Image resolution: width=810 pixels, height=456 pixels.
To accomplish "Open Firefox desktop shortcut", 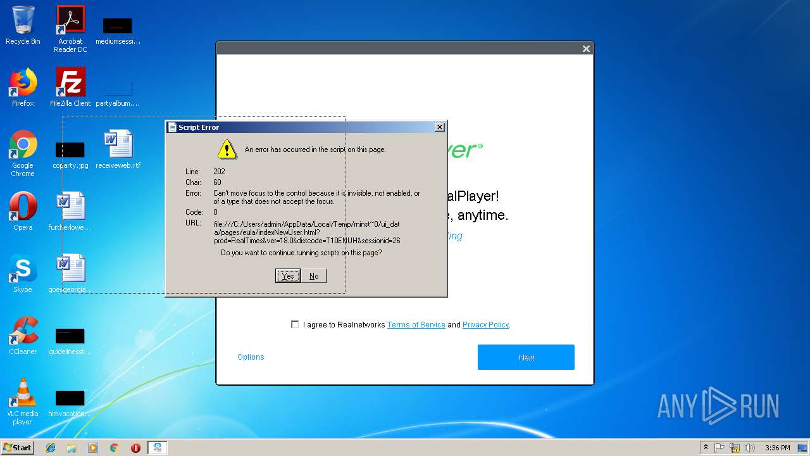I will 23,87.
